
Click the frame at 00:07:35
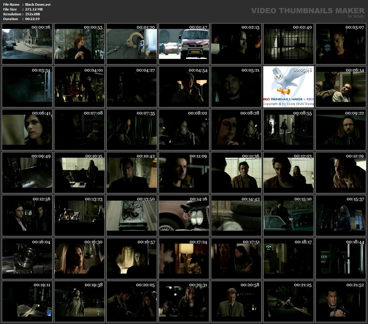pos(132,130)
